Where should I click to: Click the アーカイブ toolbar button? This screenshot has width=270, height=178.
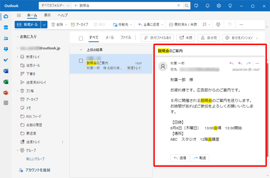80,25
